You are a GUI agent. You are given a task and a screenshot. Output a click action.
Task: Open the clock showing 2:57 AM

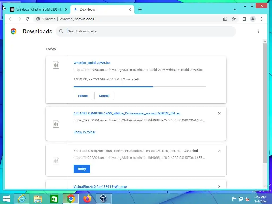coord(260,199)
